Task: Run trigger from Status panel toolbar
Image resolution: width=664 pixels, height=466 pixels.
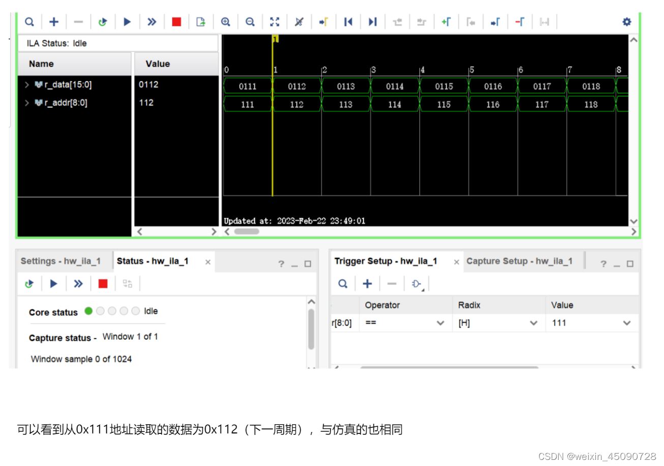Action: tap(54, 284)
